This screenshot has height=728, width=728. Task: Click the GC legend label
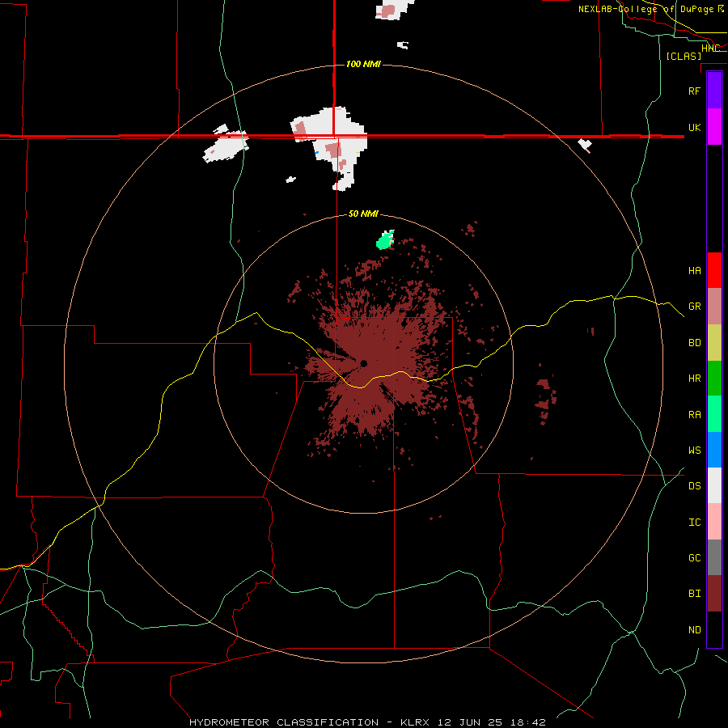pos(694,557)
